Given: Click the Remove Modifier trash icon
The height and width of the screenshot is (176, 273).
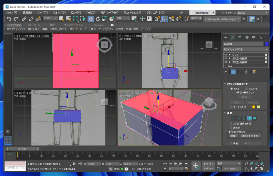Looking at the screenshot, I should click(x=246, y=72).
